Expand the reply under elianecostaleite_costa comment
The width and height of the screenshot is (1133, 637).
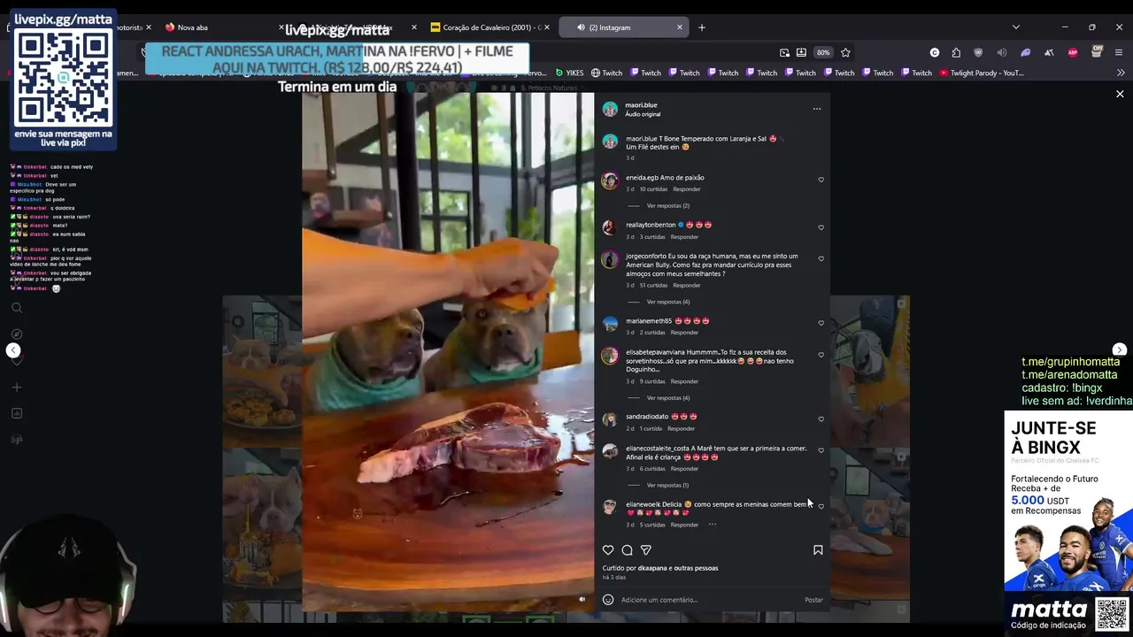[x=667, y=485]
